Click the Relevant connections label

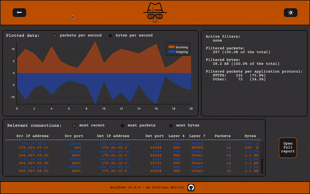tap(34, 125)
